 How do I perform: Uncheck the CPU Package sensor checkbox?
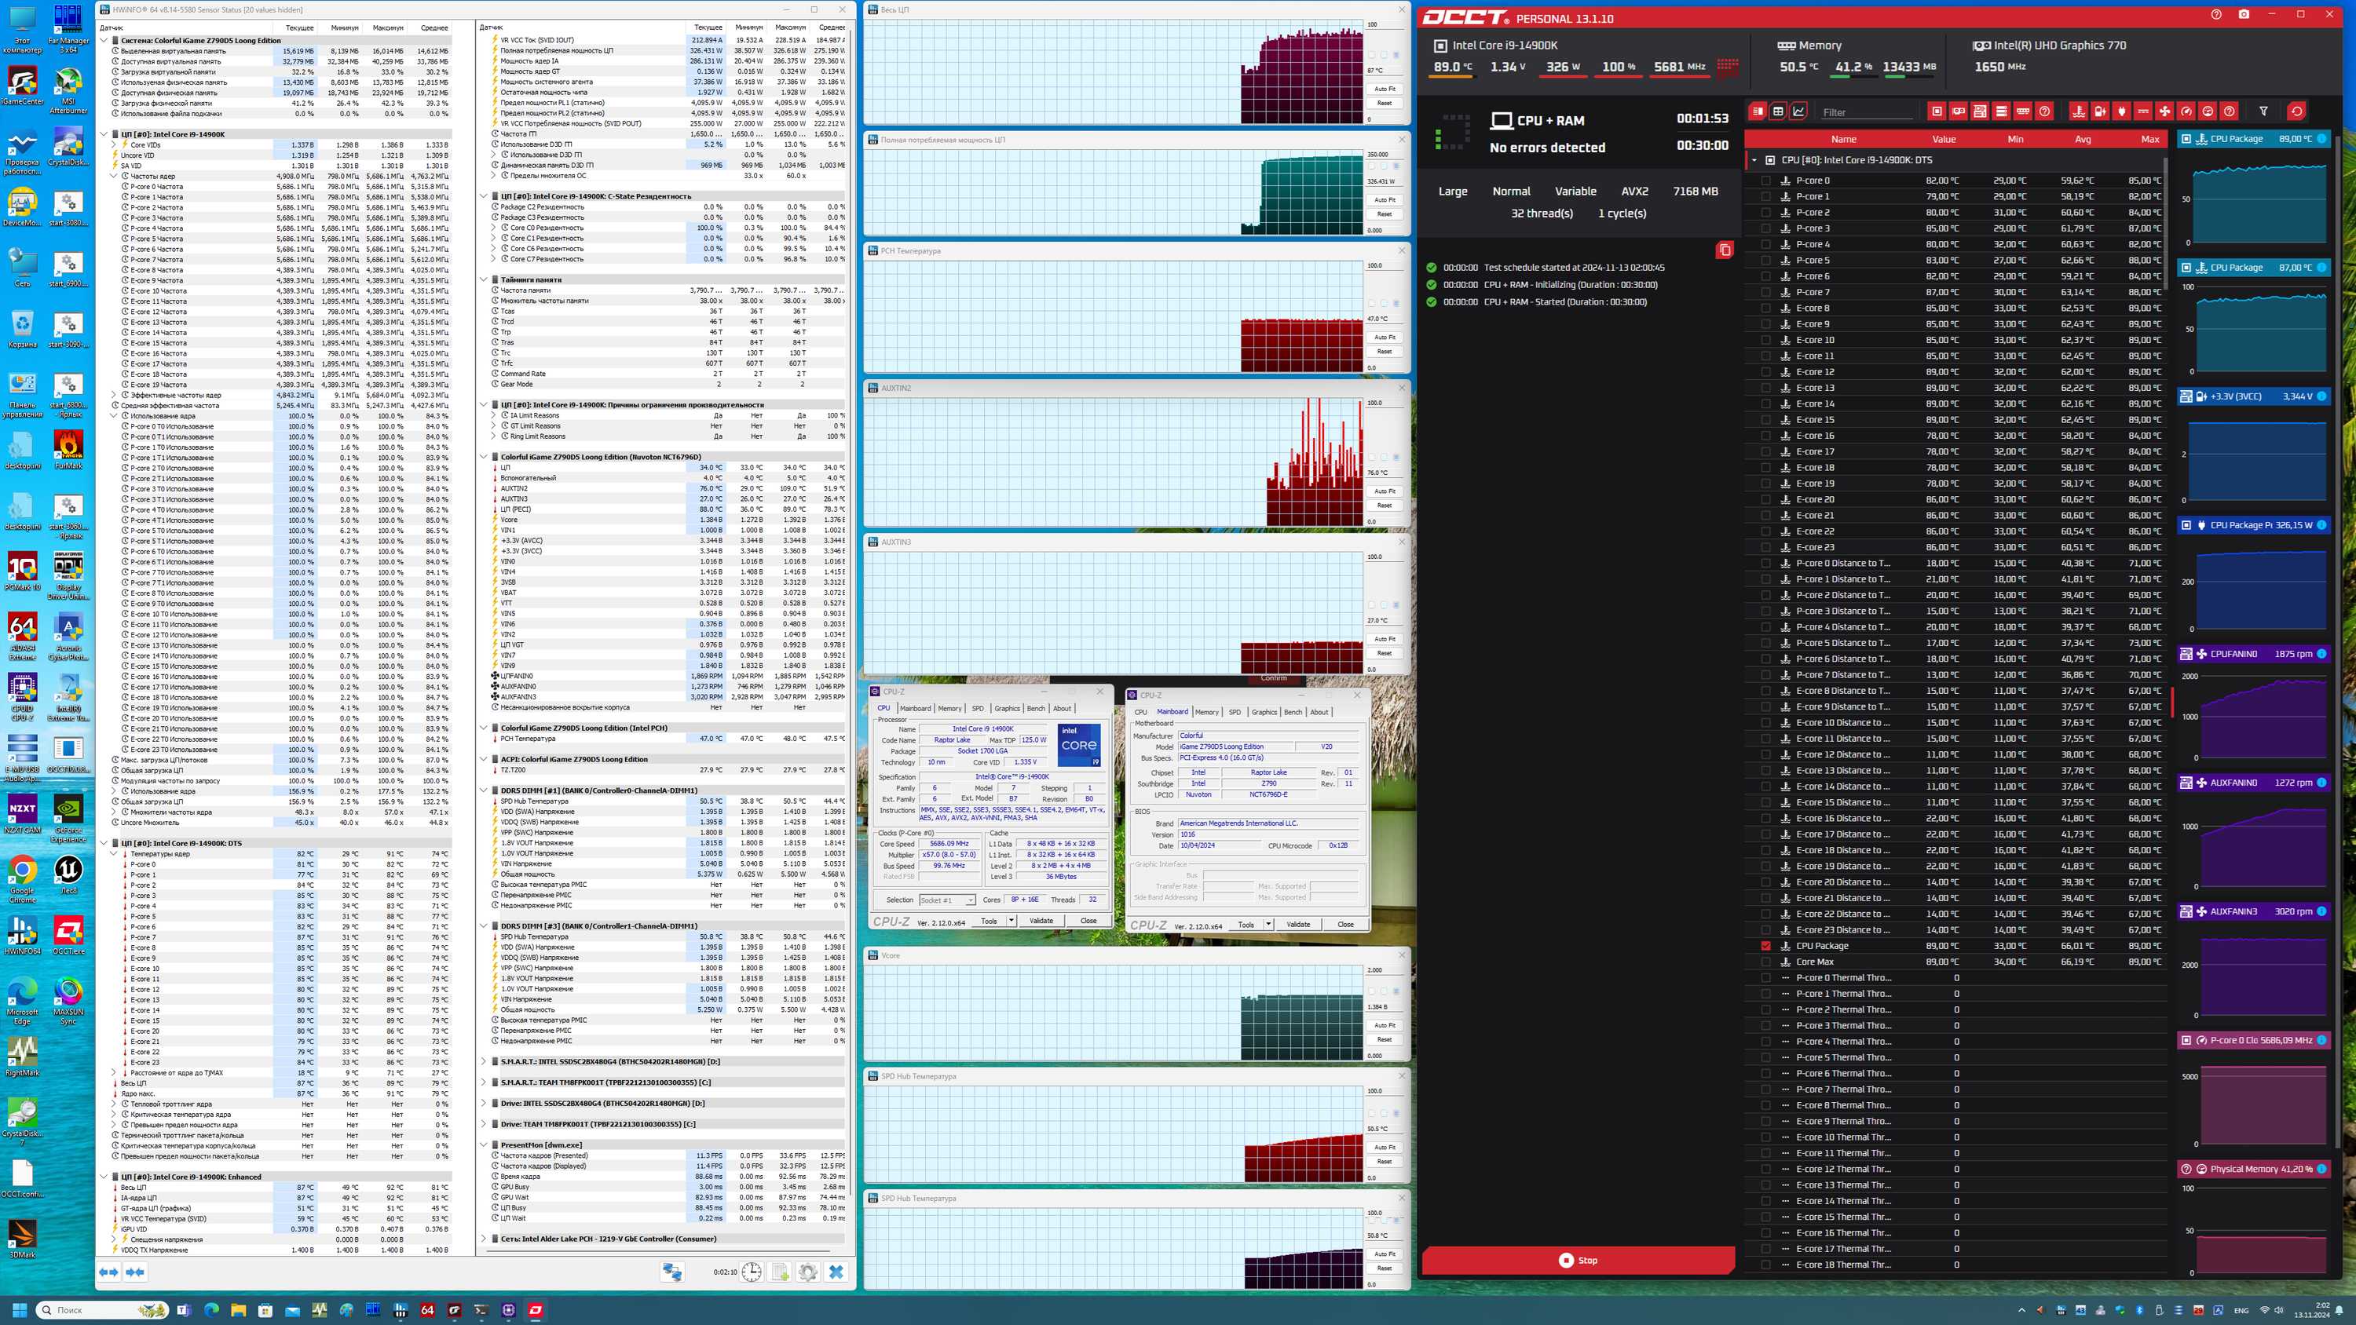pos(1765,946)
